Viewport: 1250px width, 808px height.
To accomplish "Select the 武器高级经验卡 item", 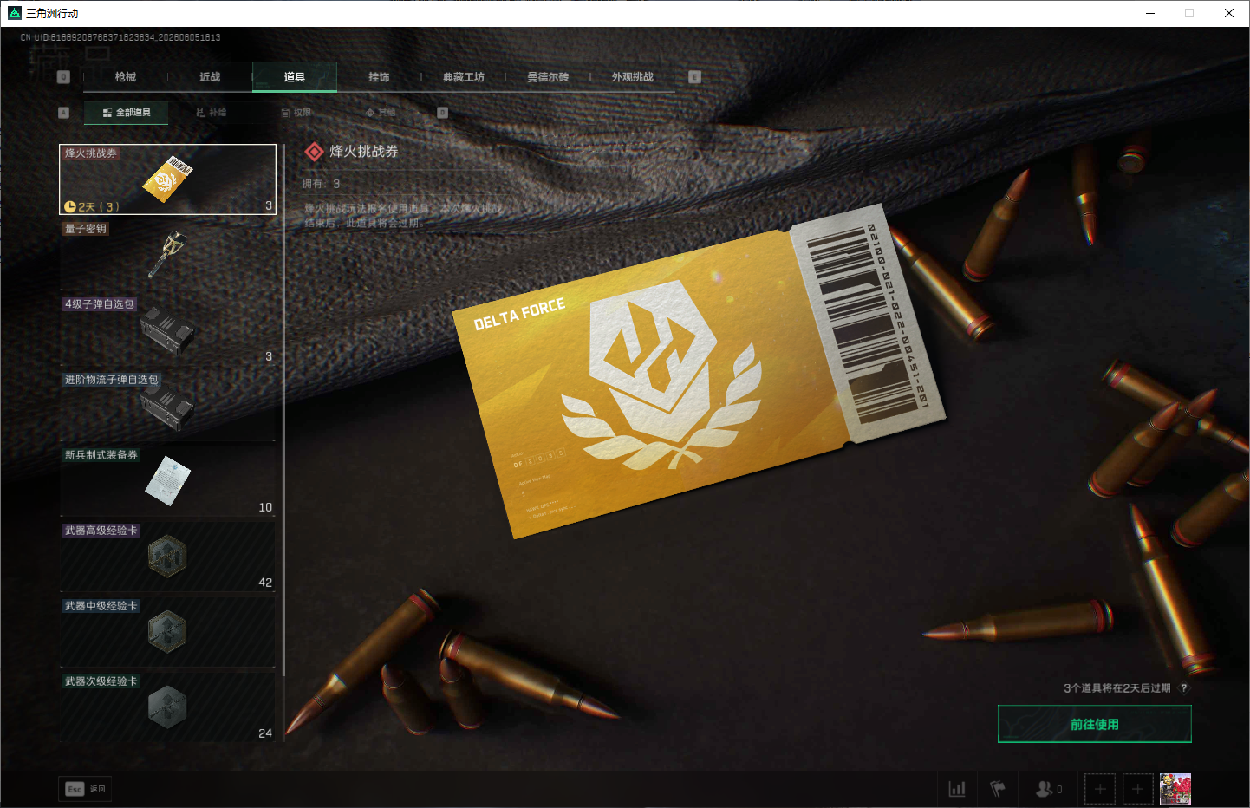I will click(167, 557).
